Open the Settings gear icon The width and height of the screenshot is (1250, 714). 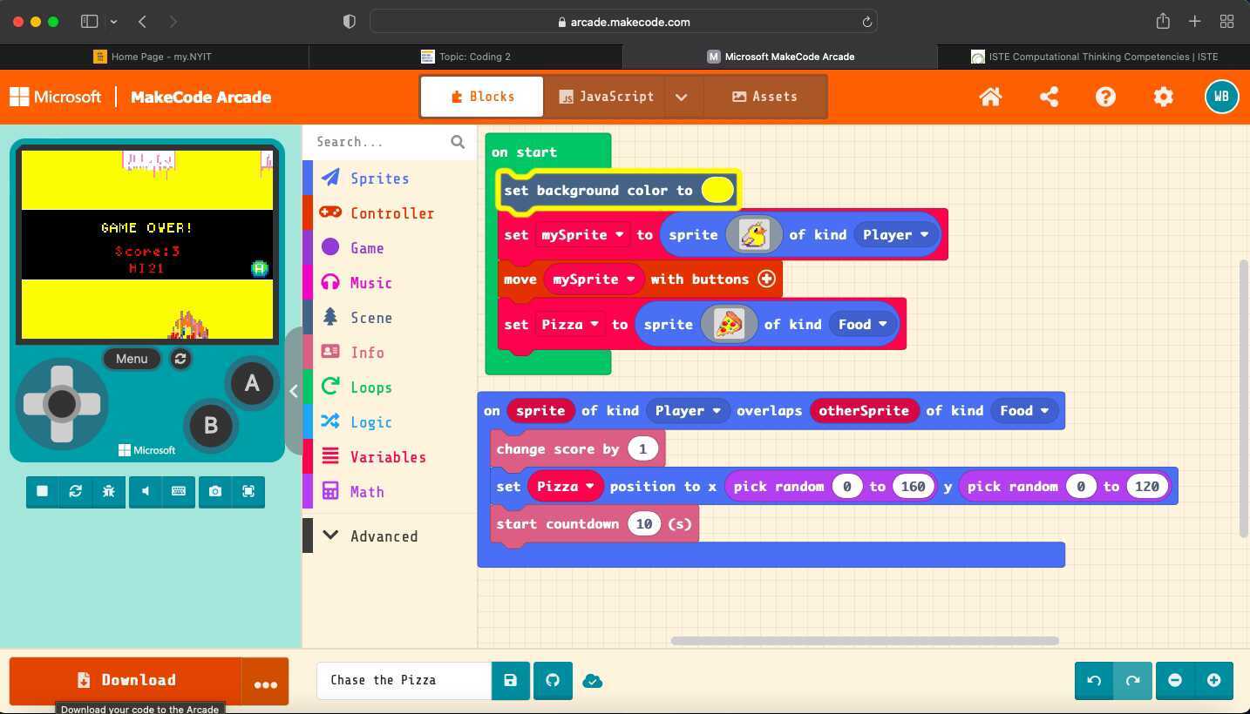[x=1163, y=97]
